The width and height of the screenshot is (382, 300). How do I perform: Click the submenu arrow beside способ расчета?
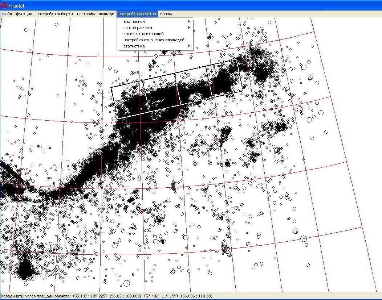coord(189,28)
